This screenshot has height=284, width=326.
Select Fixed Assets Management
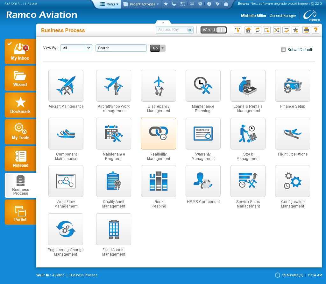pyautogui.click(x=113, y=229)
